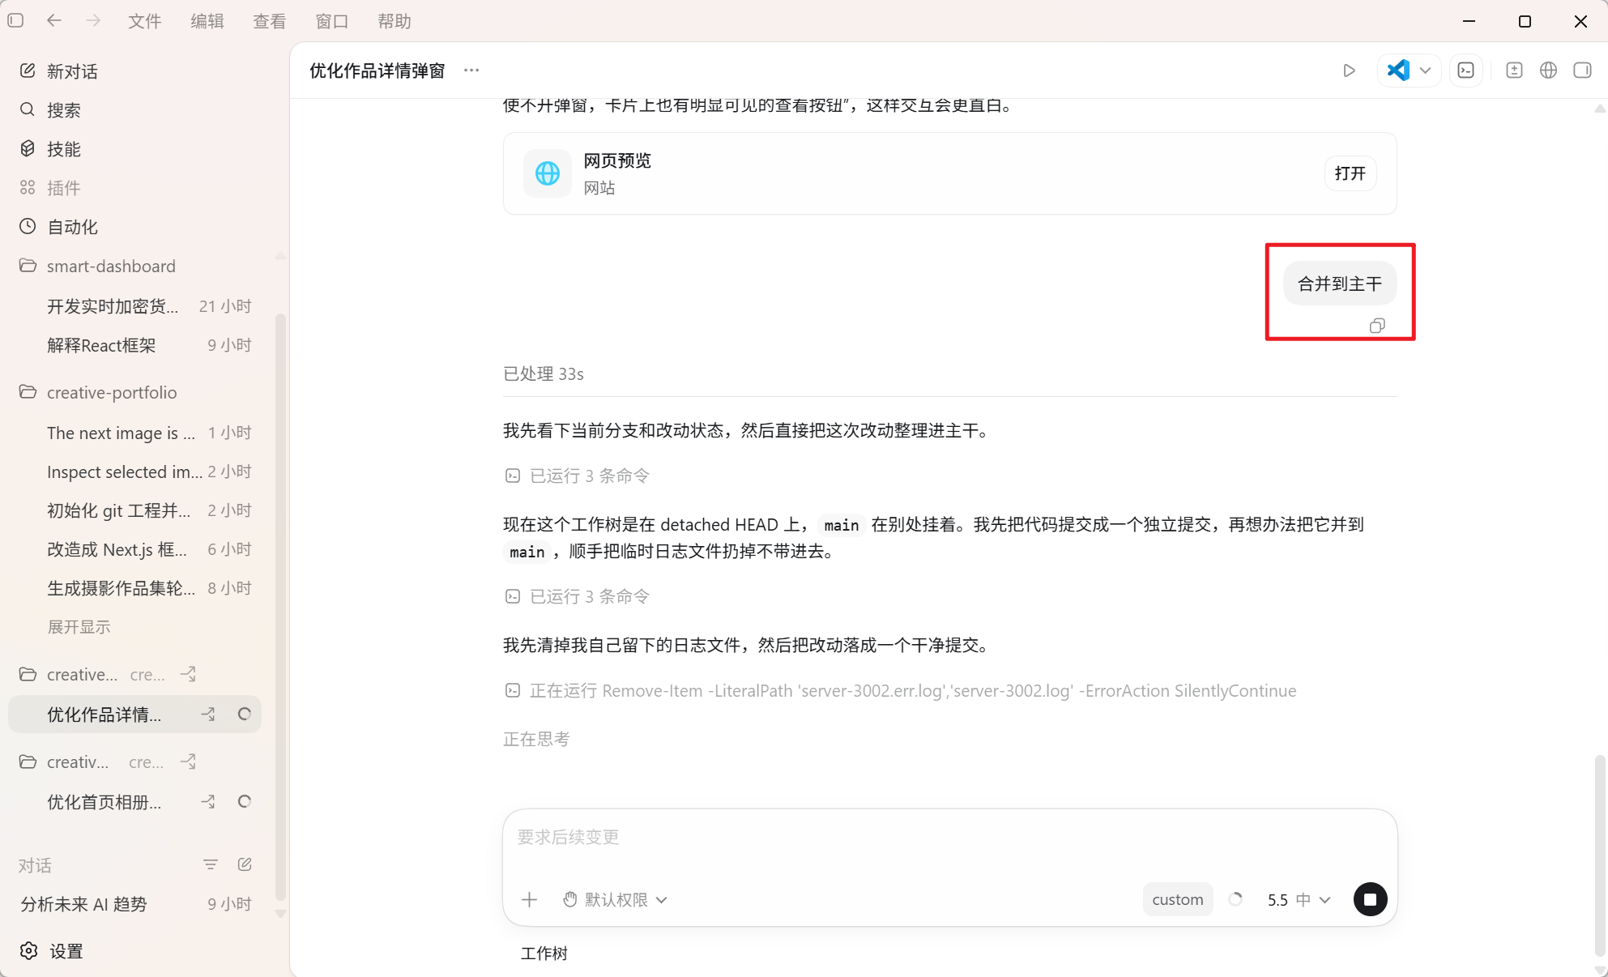The height and width of the screenshot is (977, 1608).
Task: Open the 初始化 git 工程并 conversation
Action: [136, 510]
